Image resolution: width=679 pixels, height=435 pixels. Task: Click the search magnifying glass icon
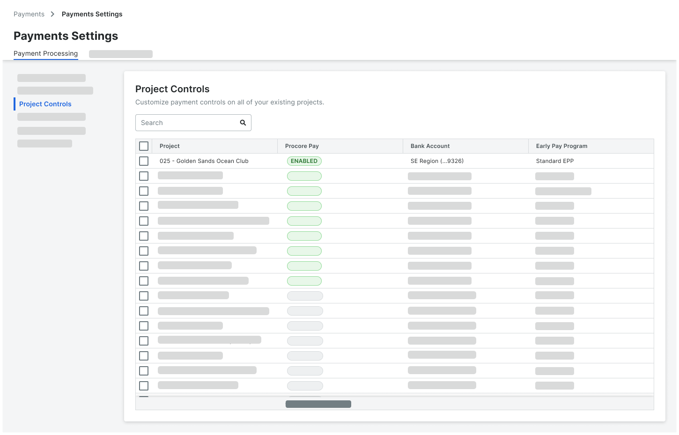click(243, 122)
